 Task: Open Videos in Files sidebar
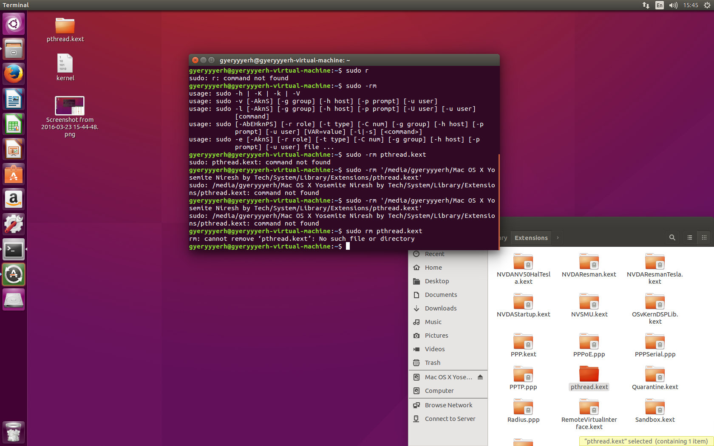[x=448, y=349]
